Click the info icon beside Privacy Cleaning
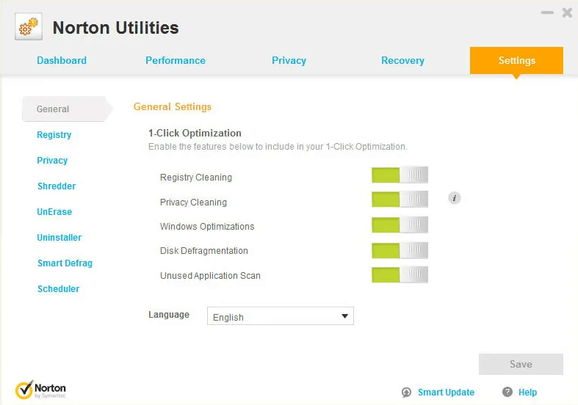 455,198
